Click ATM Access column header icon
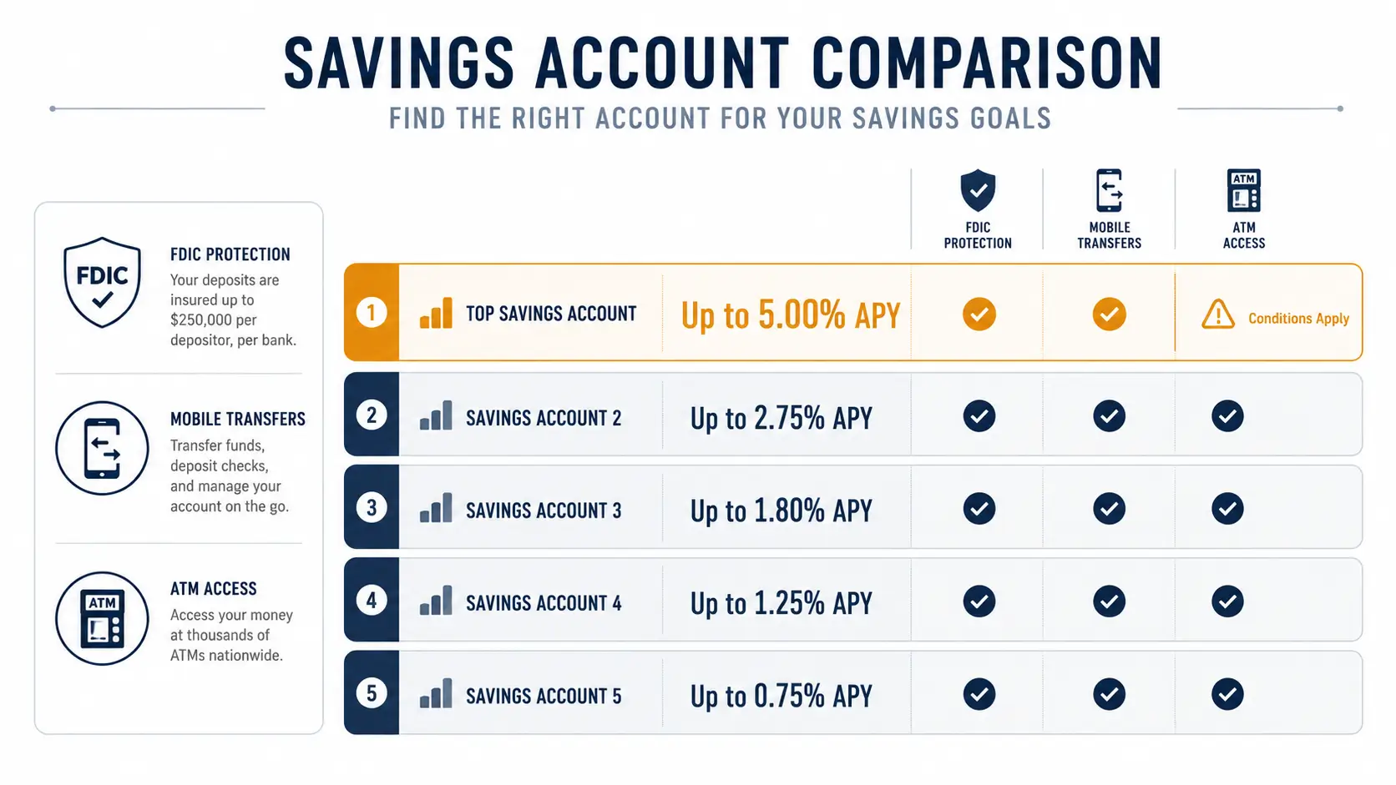The height and width of the screenshot is (785, 1396). [x=1244, y=190]
